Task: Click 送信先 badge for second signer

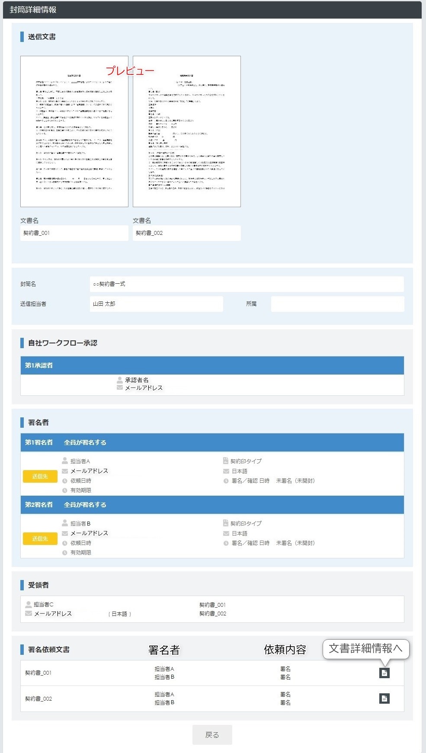Action: tap(40, 538)
